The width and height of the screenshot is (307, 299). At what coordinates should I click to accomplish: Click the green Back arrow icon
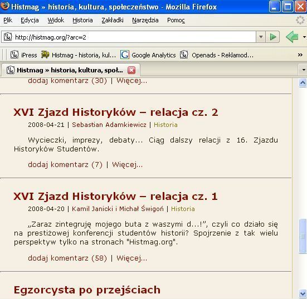pyautogui.click(x=292, y=37)
